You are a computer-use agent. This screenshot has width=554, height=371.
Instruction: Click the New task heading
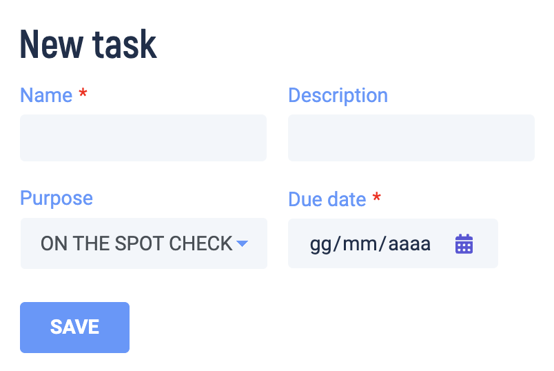click(88, 44)
